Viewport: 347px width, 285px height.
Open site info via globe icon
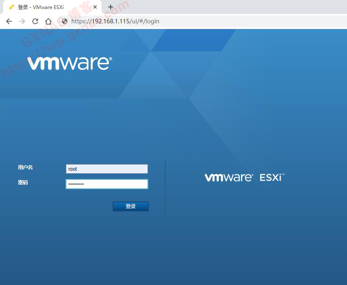click(64, 21)
